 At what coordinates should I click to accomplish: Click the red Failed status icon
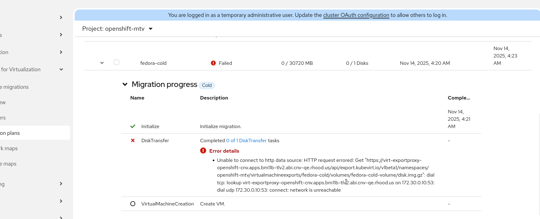coord(213,63)
